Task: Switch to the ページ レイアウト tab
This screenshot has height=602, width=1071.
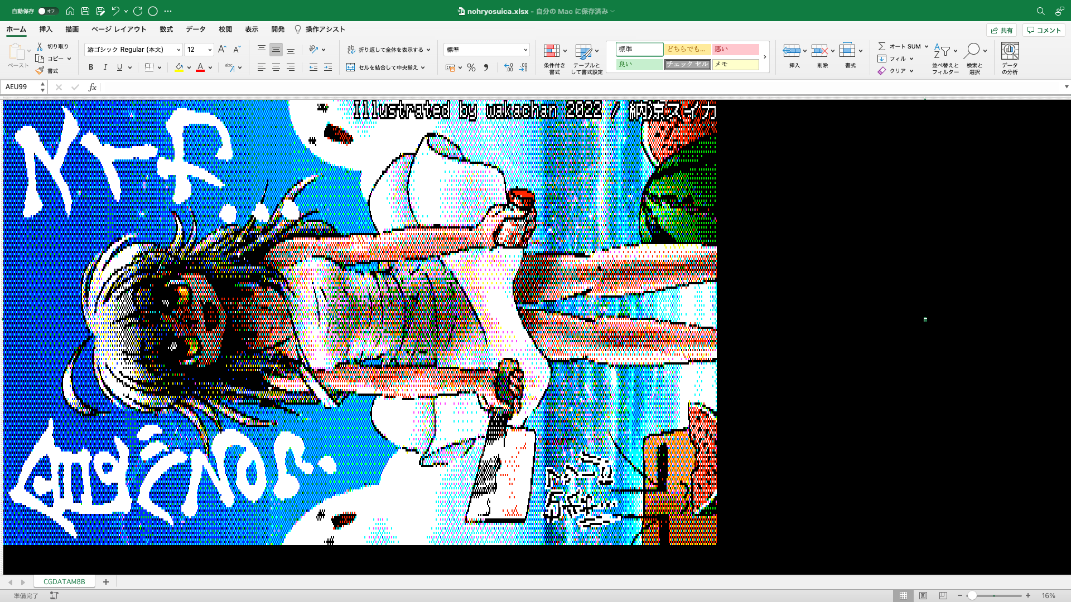Action: click(x=119, y=30)
